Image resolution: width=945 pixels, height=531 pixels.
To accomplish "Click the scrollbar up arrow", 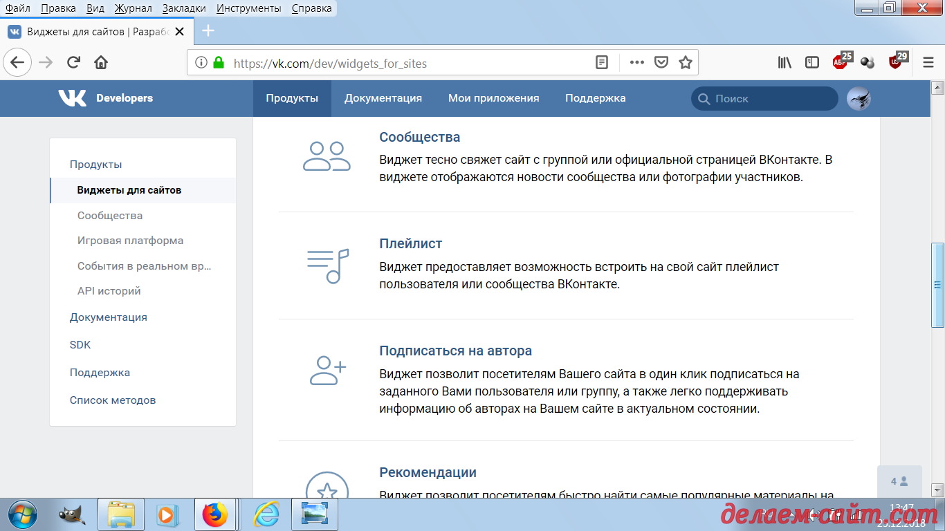I will pyautogui.click(x=938, y=87).
